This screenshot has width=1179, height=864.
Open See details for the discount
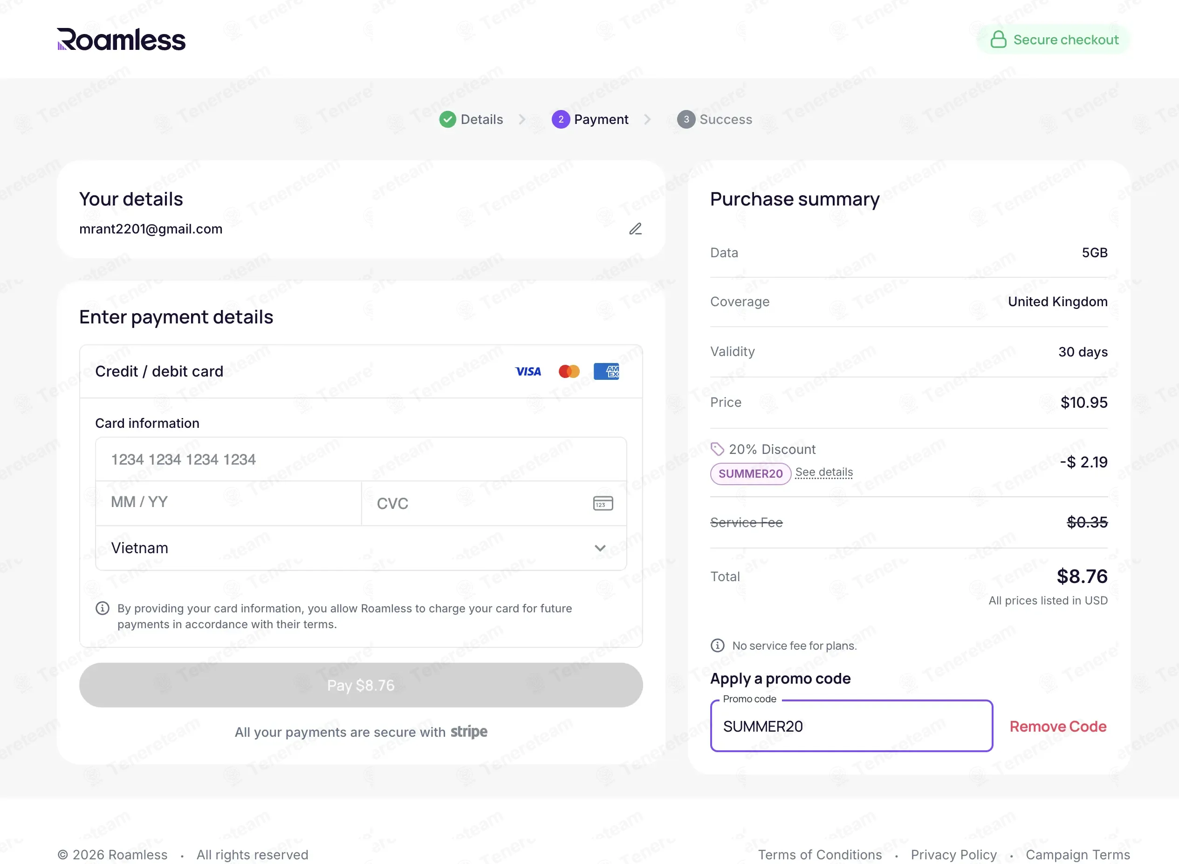click(824, 472)
